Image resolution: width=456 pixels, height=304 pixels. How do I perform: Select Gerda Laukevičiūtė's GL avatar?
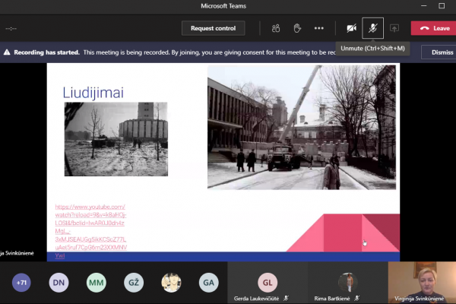(x=268, y=283)
